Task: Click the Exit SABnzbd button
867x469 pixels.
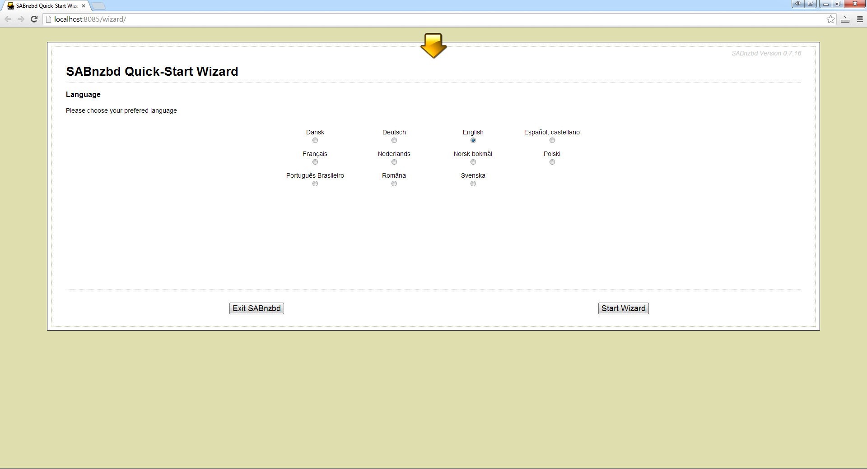Action: point(256,308)
